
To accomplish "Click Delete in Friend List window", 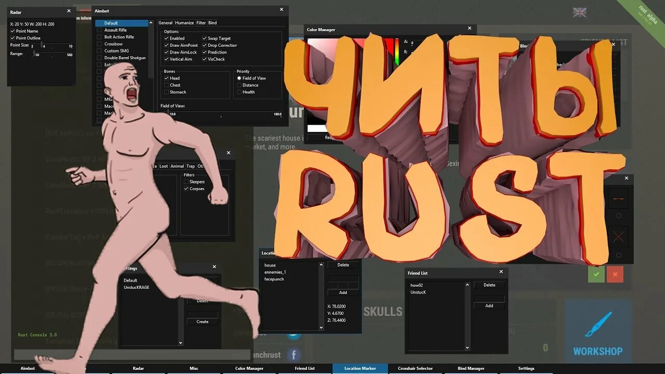I will 489,285.
